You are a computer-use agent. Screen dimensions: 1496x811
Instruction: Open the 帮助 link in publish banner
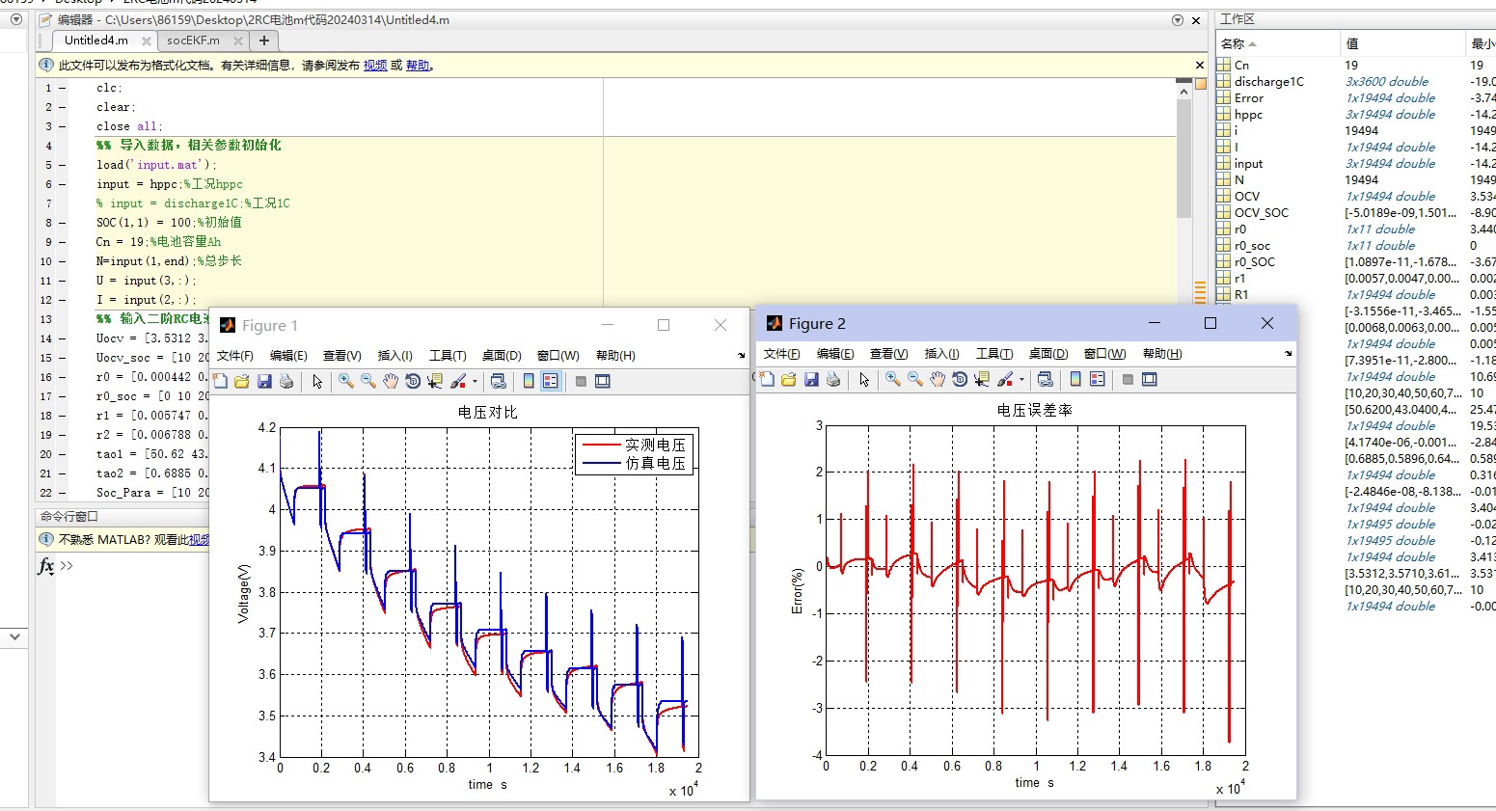click(418, 66)
